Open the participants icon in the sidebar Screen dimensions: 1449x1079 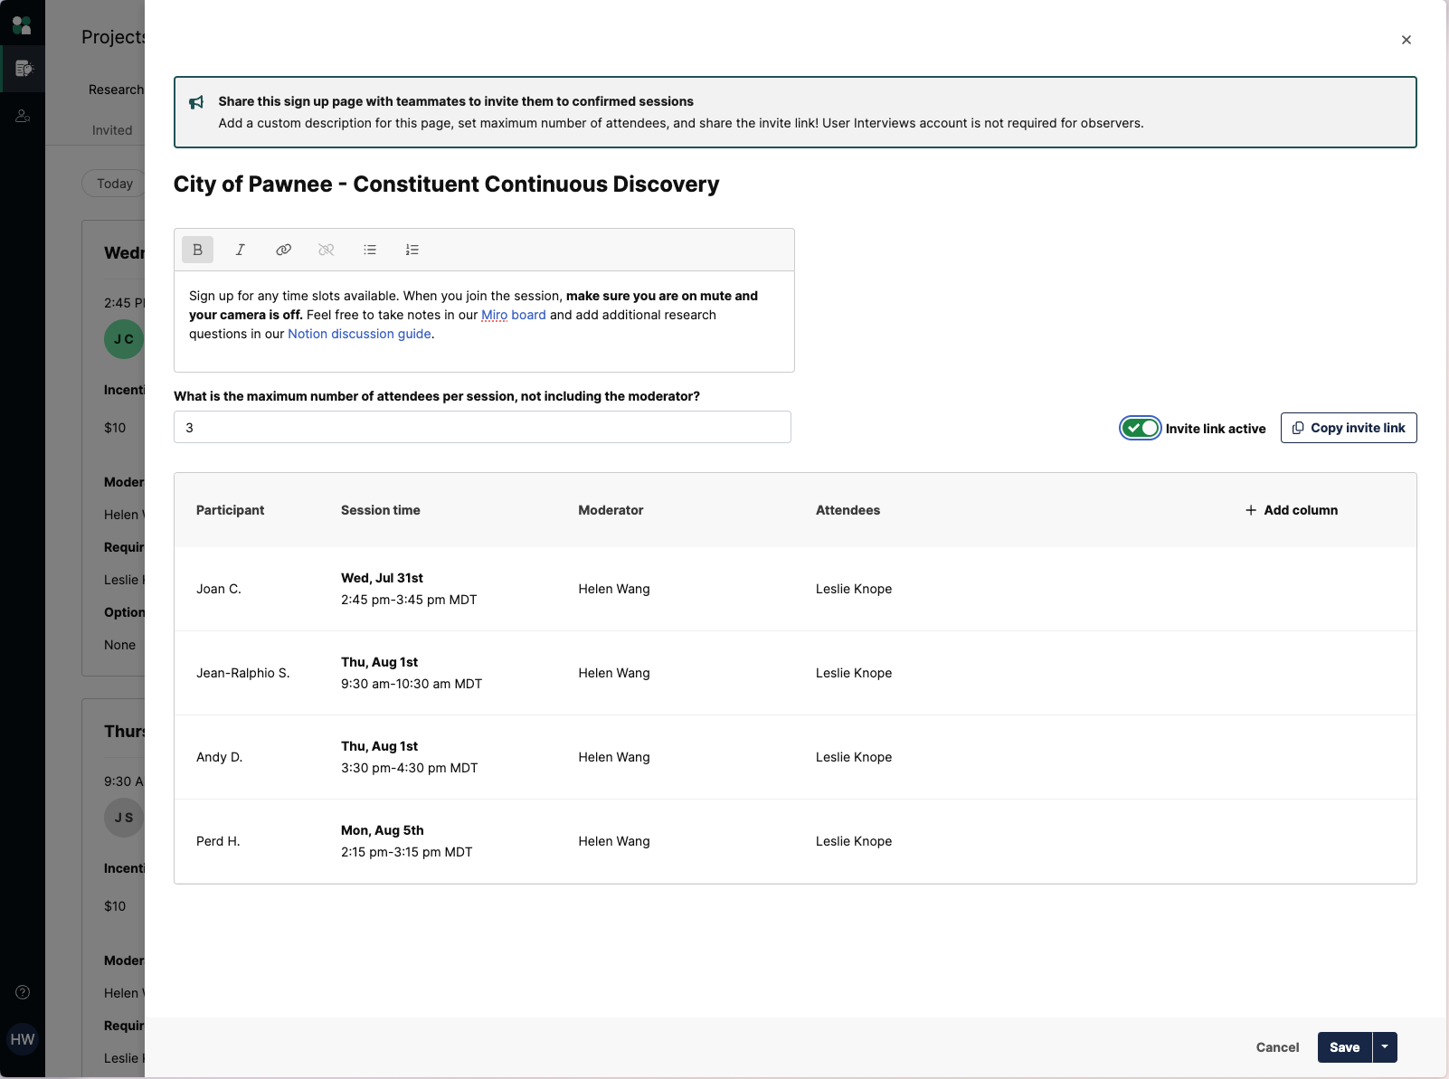tap(23, 116)
